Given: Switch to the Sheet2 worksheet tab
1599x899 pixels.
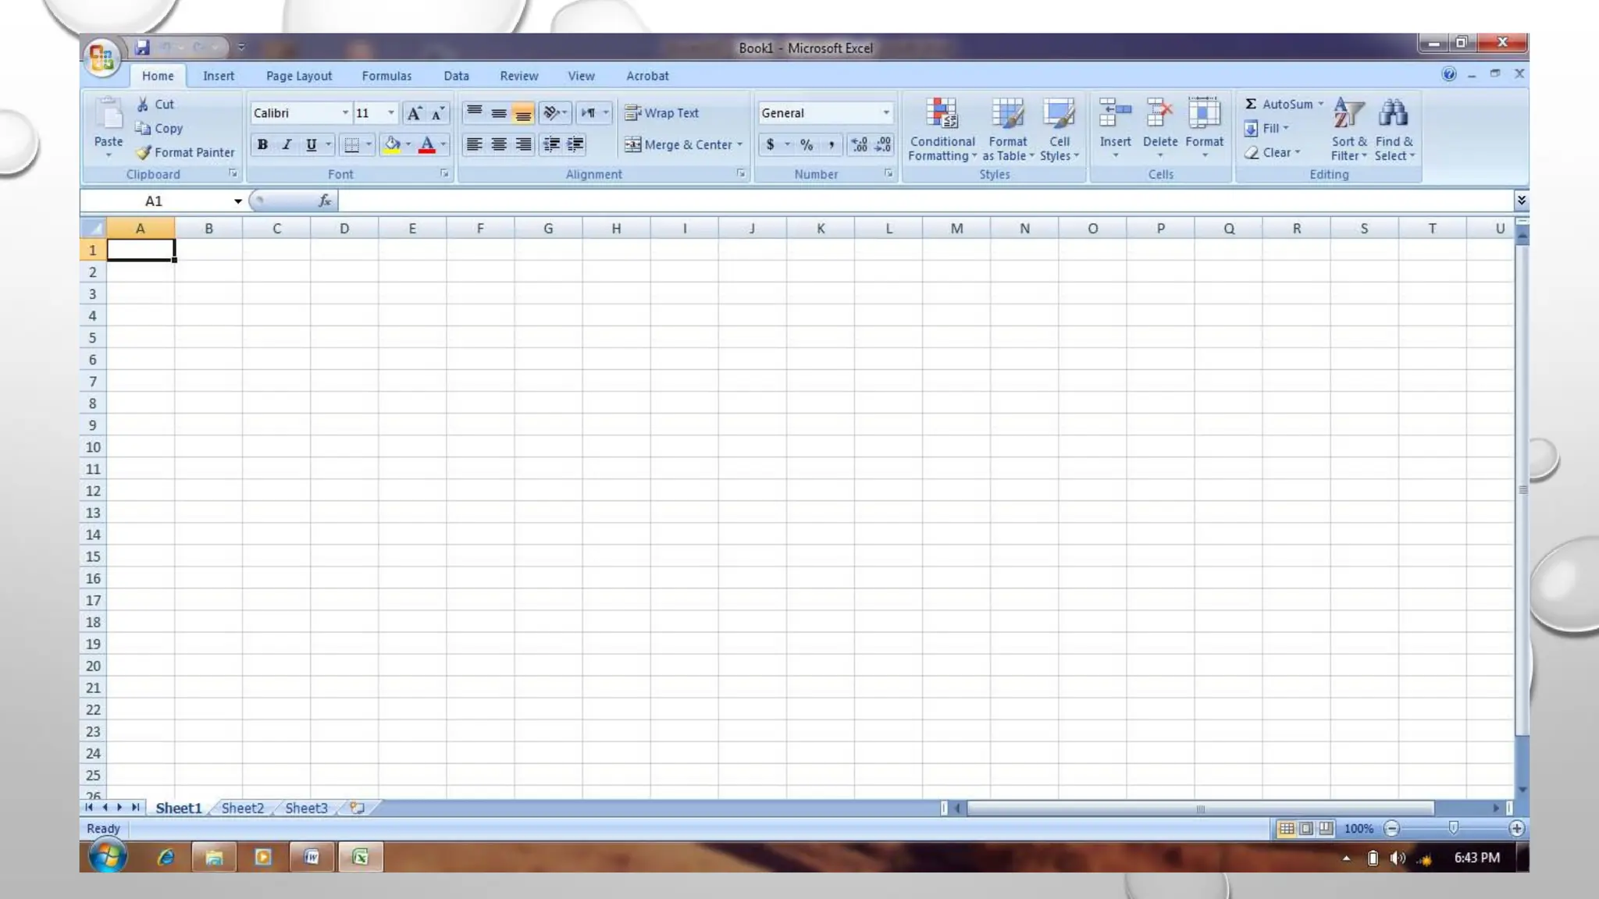Looking at the screenshot, I should 242,808.
